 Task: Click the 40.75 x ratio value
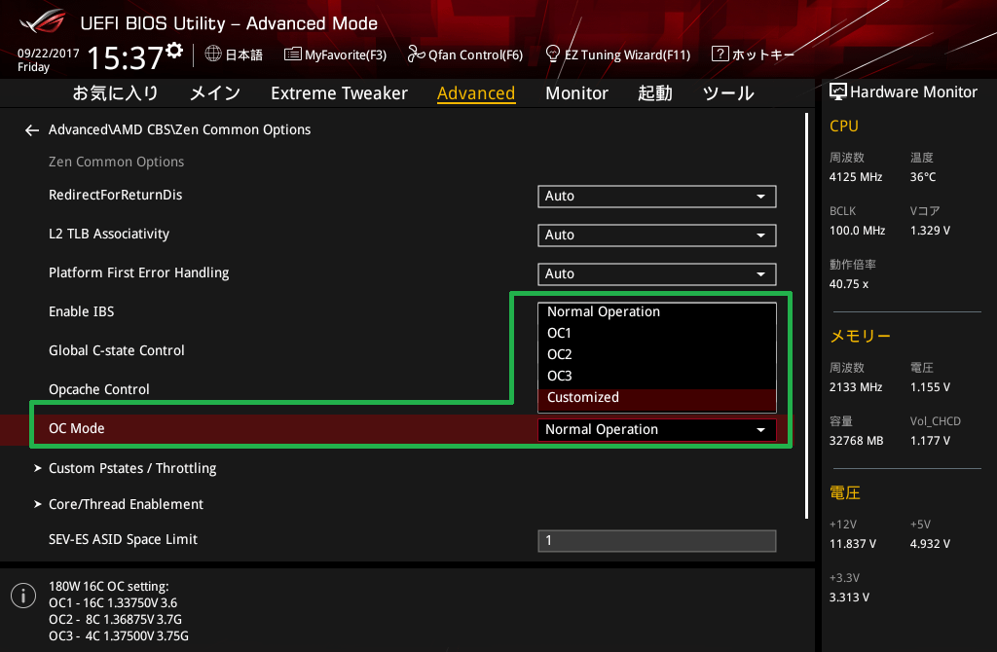tap(848, 284)
